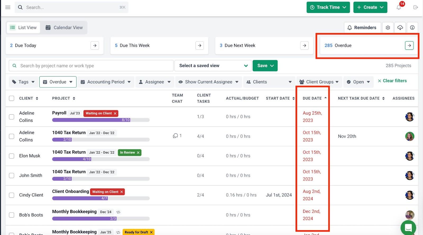Open the Payroll project for Adeline Collins
423x235 pixels.
pos(59,113)
